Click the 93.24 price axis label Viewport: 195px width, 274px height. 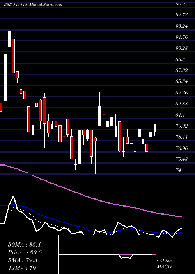click(181, 26)
